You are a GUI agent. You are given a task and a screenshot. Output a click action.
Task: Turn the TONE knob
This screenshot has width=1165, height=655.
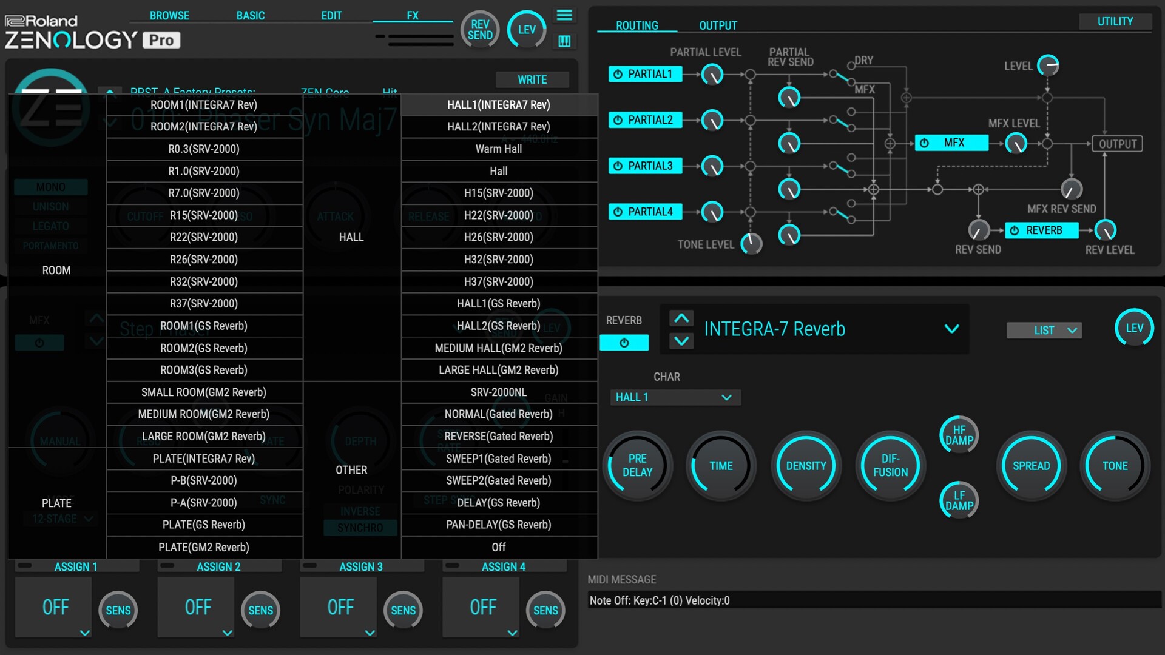click(x=1115, y=466)
